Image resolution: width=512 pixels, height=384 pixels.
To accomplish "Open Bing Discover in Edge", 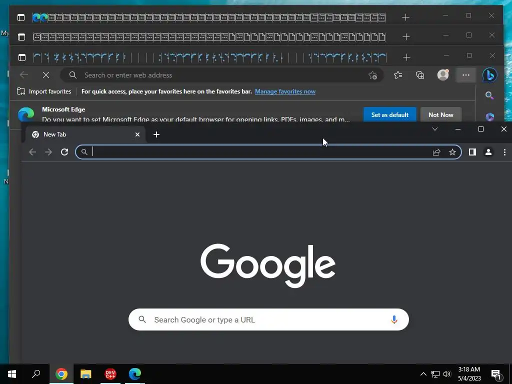I will click(490, 75).
